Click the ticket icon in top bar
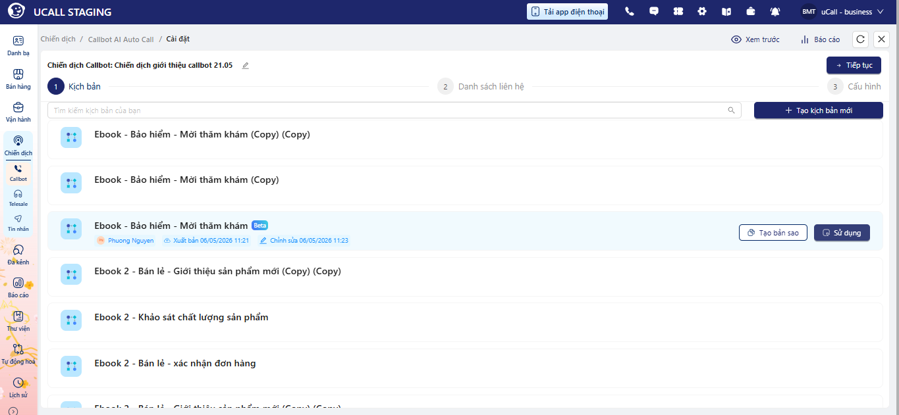This screenshot has width=899, height=415. [x=678, y=11]
